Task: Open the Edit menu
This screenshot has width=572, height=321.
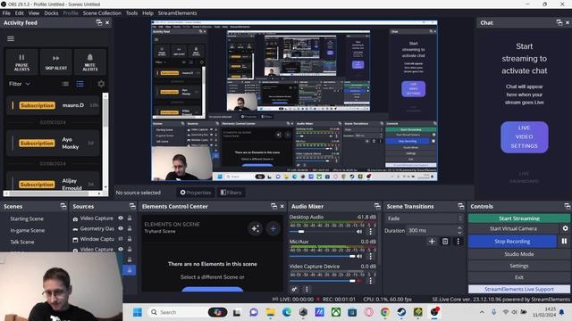Action: [20, 13]
